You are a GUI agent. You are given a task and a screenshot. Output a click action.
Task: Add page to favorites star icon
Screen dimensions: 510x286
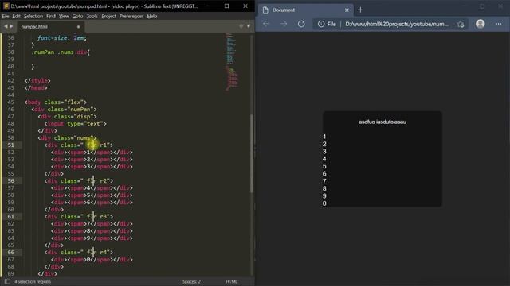click(461, 24)
